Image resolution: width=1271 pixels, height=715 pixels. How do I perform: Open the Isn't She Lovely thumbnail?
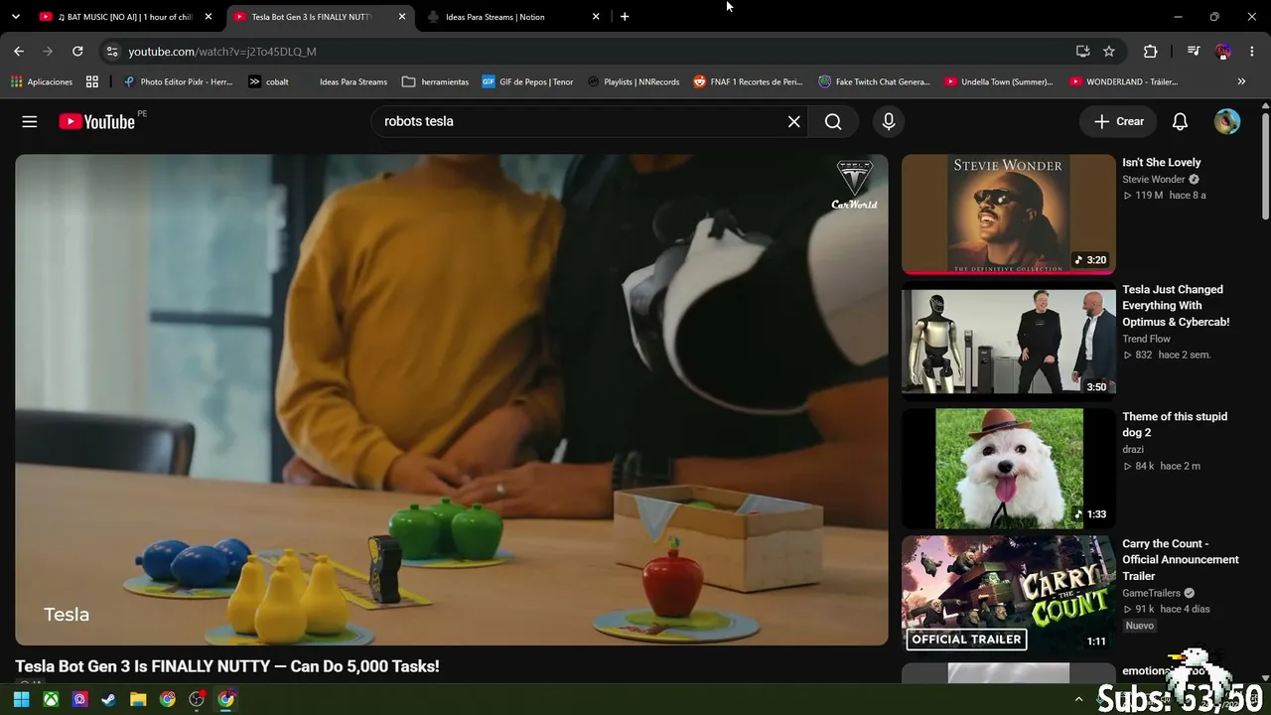click(x=1009, y=214)
